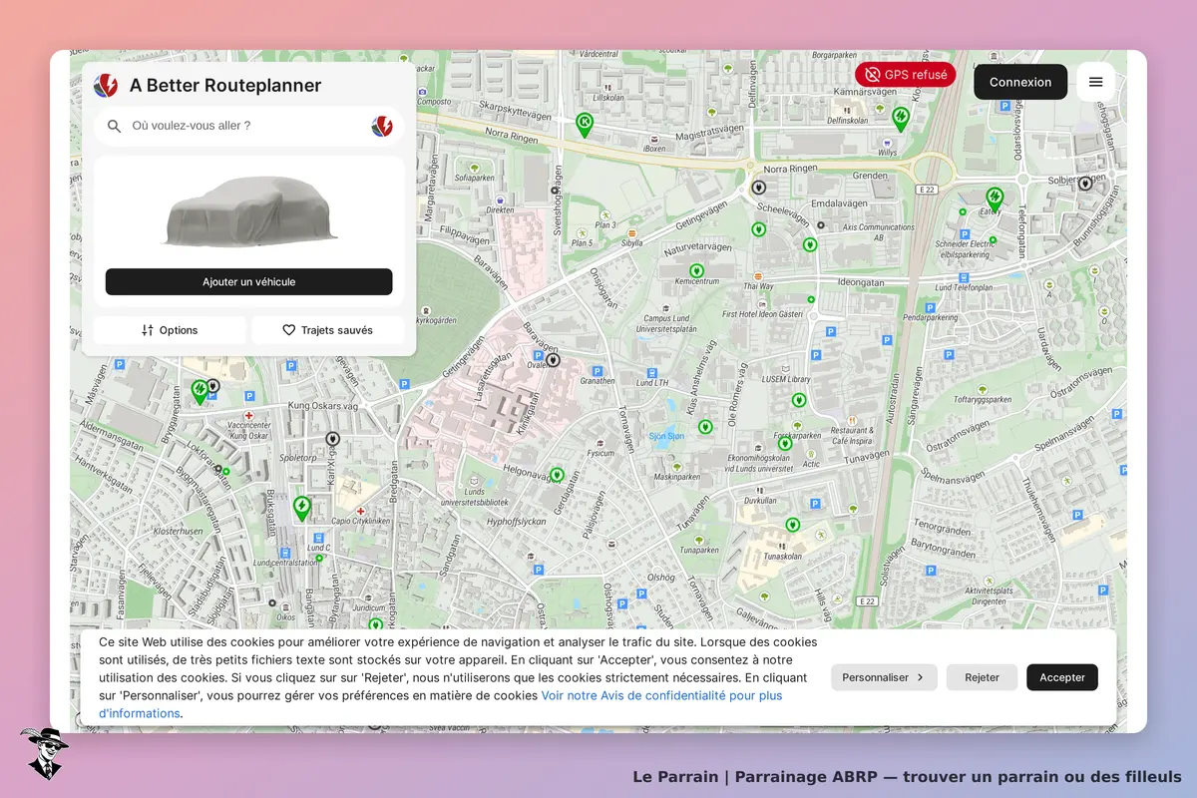Screen dimensions: 1197x798
Task: Click the 'First Hotel Ideon Gästeri' label
Action: pos(762,314)
